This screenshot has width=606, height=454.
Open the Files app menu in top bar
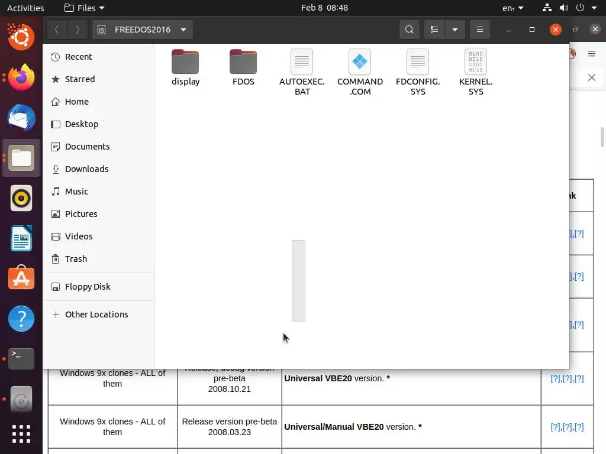pyautogui.click(x=84, y=8)
